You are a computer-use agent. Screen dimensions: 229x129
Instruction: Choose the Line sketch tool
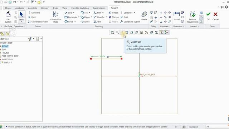(68, 13)
